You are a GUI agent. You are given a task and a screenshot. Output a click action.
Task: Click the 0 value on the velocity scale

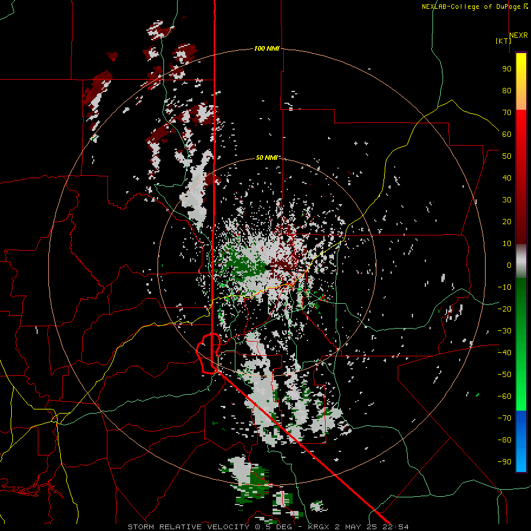(509, 265)
